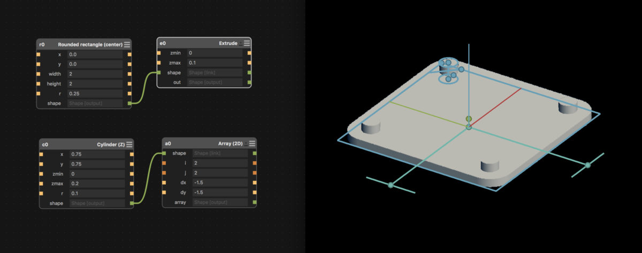Image resolution: width=642 pixels, height=253 pixels.
Task: Select the r0 node name label
Action: [42, 44]
